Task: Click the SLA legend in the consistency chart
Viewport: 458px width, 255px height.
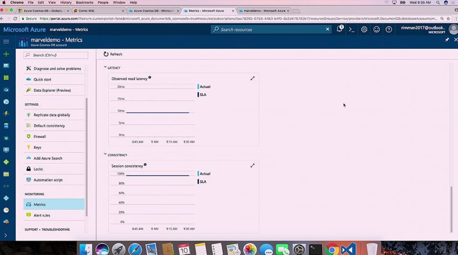Action: [202, 181]
